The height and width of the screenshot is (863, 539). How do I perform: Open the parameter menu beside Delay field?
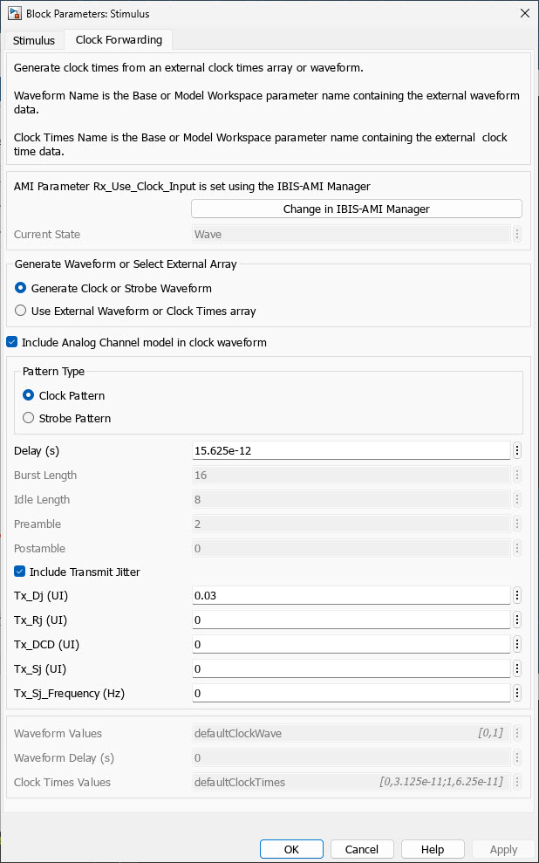click(x=518, y=450)
